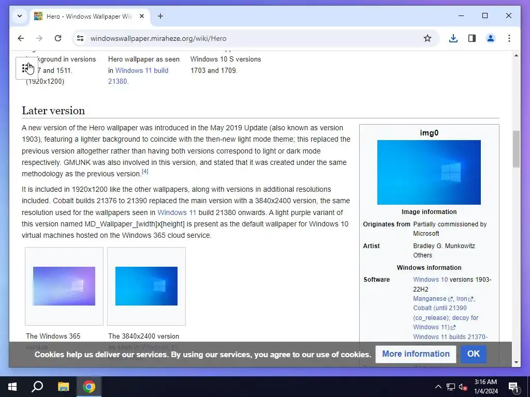This screenshot has height=397, width=530.
Task: Select the Hero - Windows Wallpaper Wiki tab
Action: click(x=89, y=16)
